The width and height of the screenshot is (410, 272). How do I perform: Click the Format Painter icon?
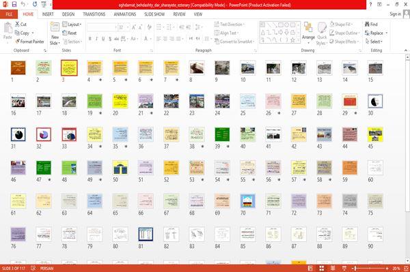tap(18, 42)
